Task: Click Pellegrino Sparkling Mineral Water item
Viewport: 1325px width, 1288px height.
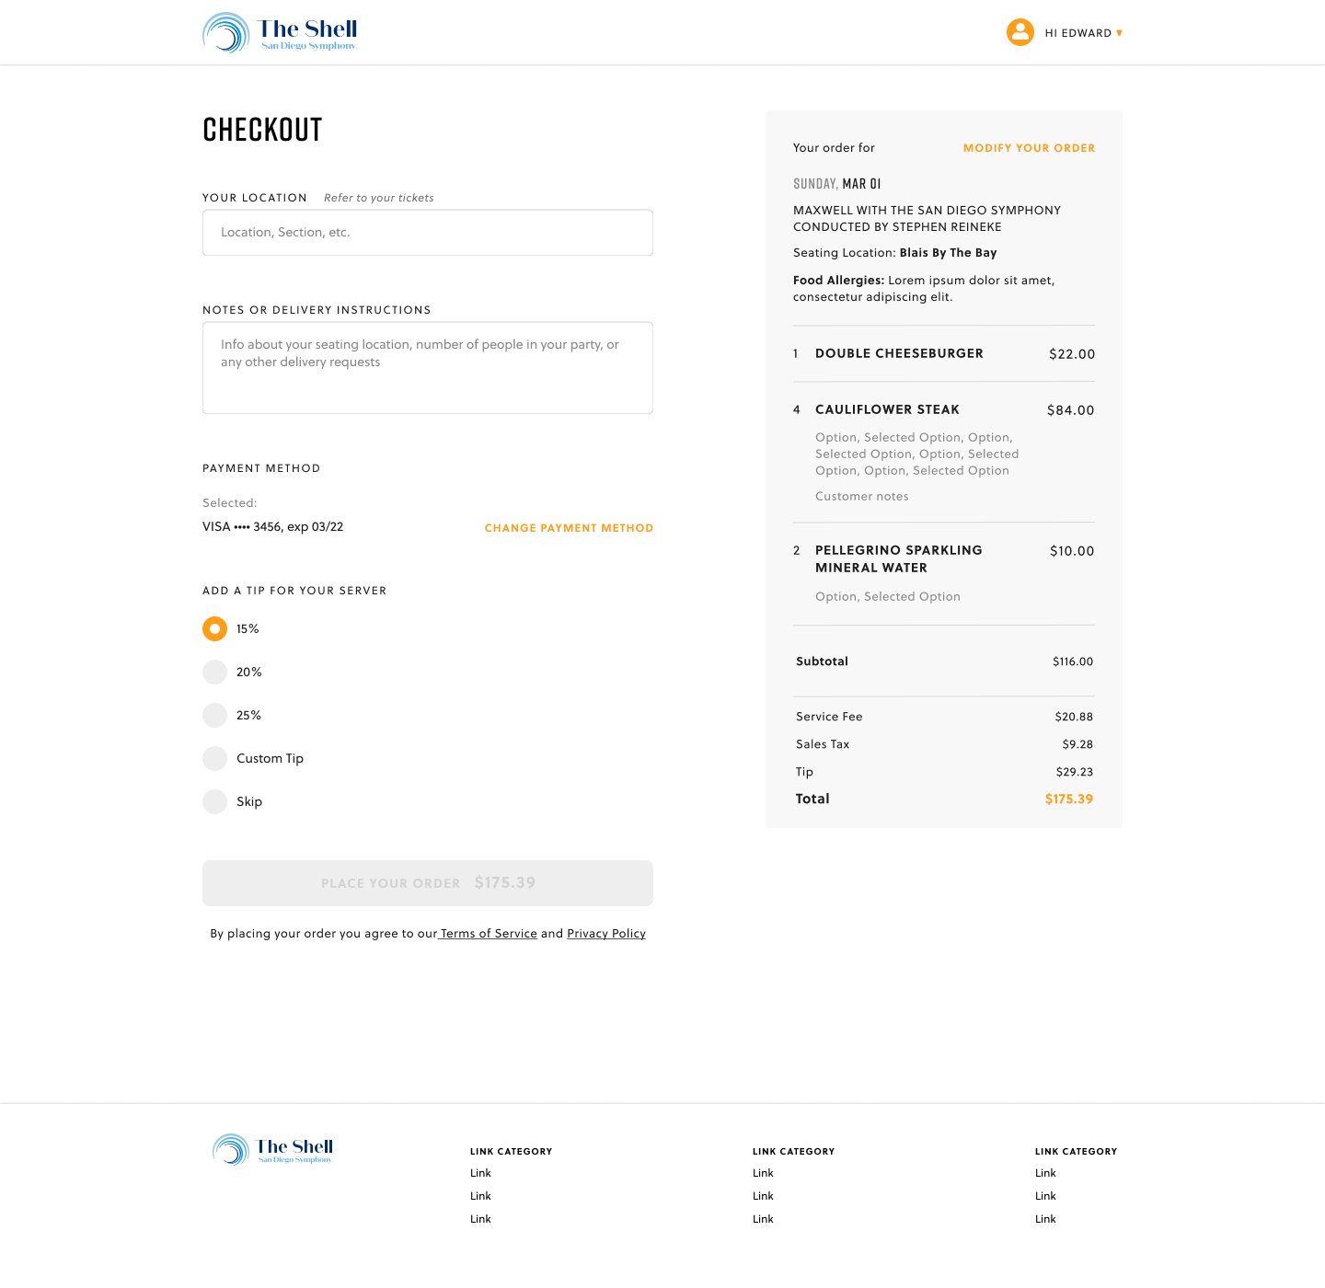Action: point(898,559)
